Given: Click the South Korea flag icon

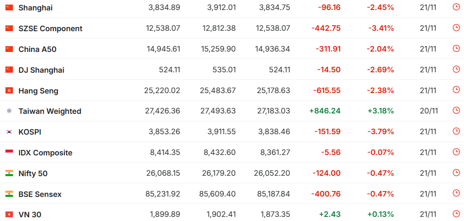Looking at the screenshot, I should click(x=9, y=132).
